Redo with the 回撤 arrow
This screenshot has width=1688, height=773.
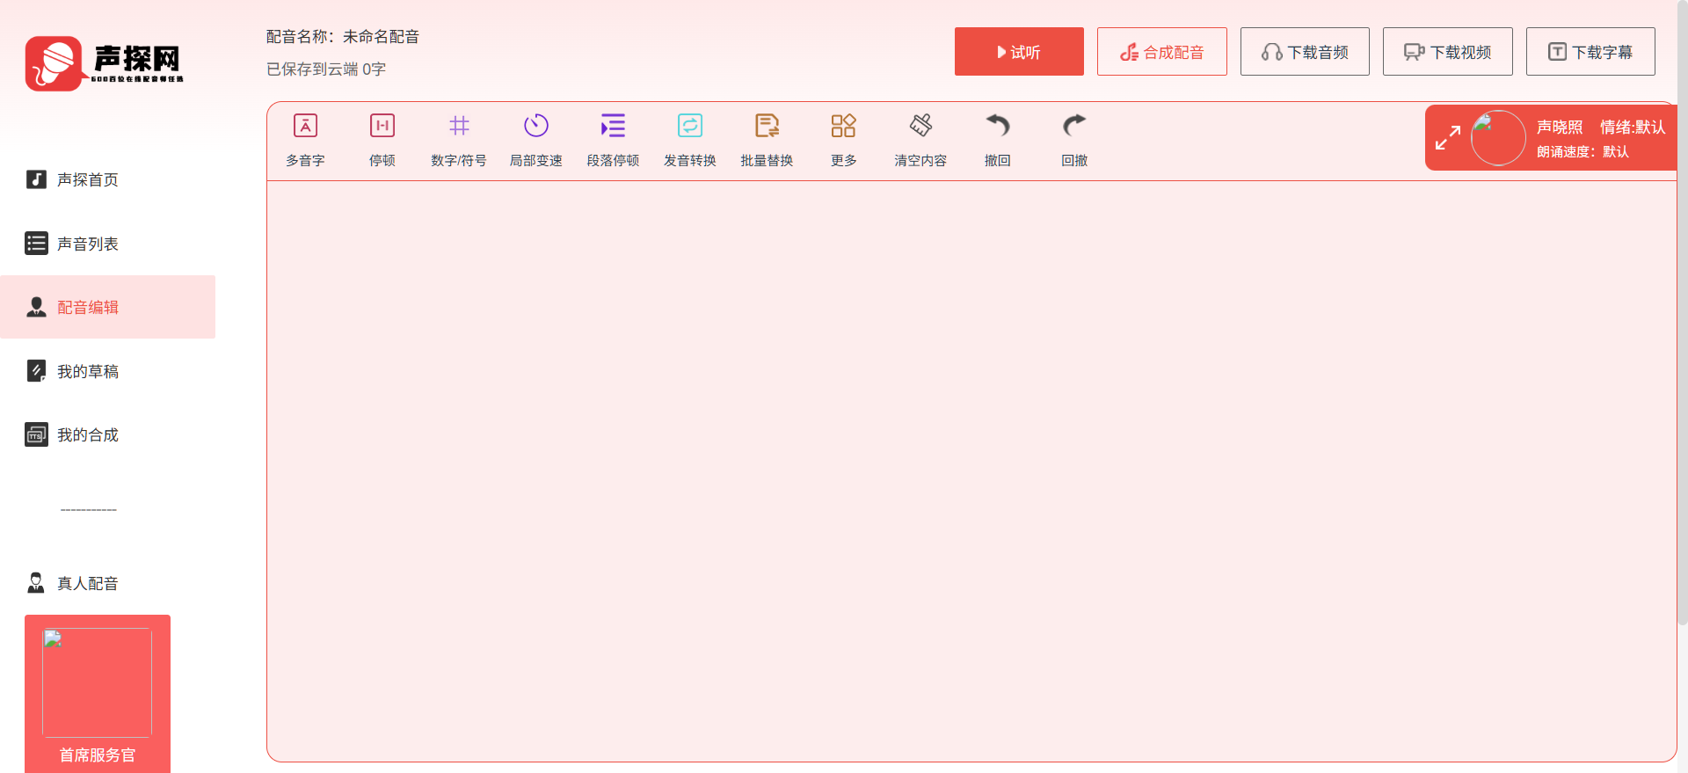coord(1074,126)
